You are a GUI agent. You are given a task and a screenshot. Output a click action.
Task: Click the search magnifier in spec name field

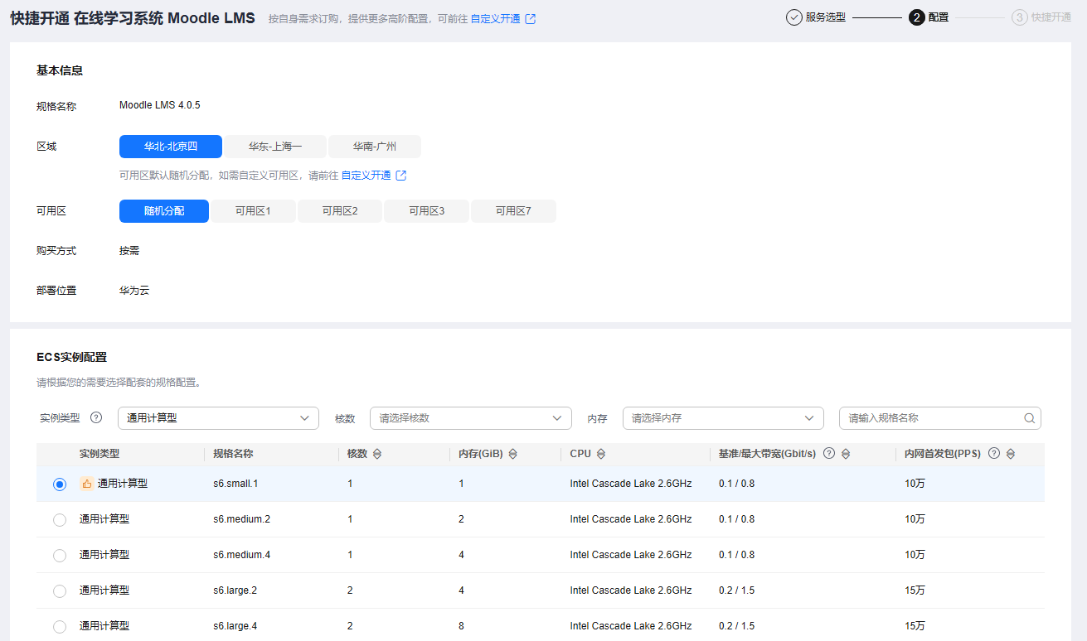[x=1029, y=418]
